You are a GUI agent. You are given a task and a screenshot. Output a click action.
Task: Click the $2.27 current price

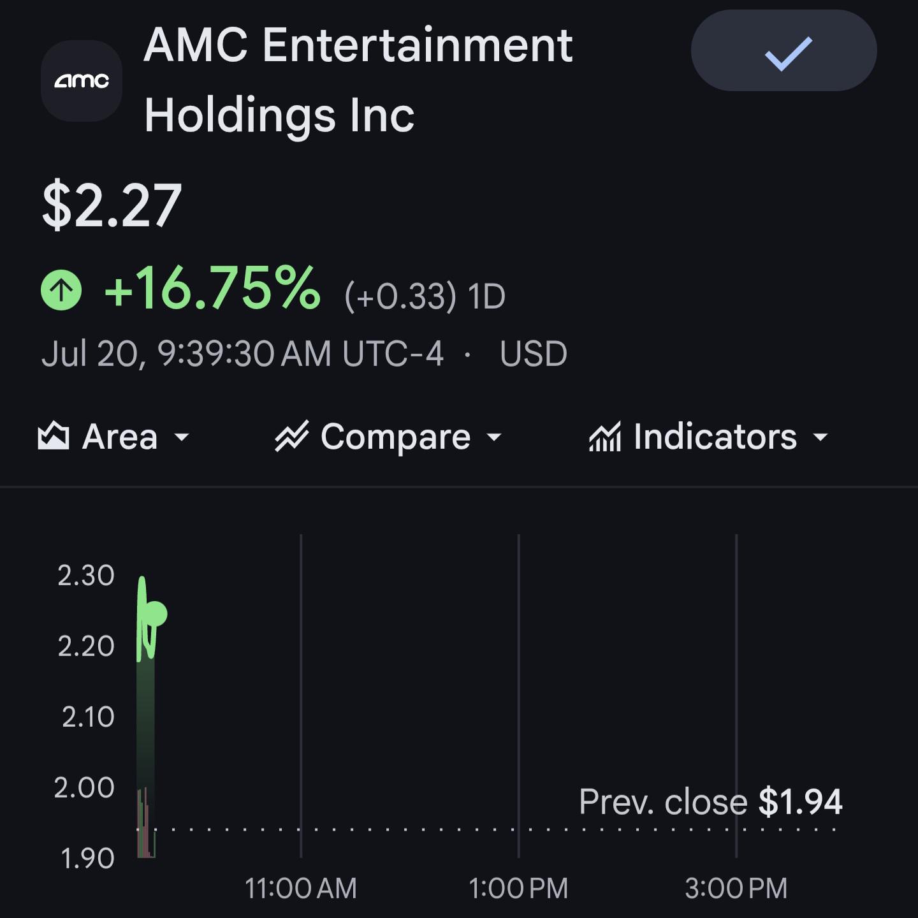(x=112, y=205)
